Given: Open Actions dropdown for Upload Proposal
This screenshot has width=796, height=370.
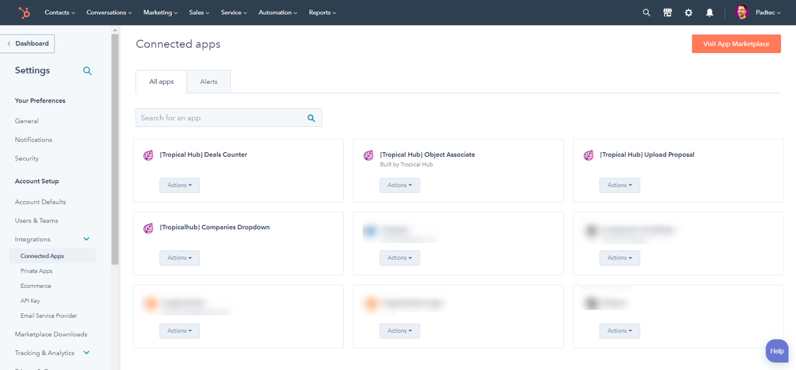Looking at the screenshot, I should (x=620, y=185).
